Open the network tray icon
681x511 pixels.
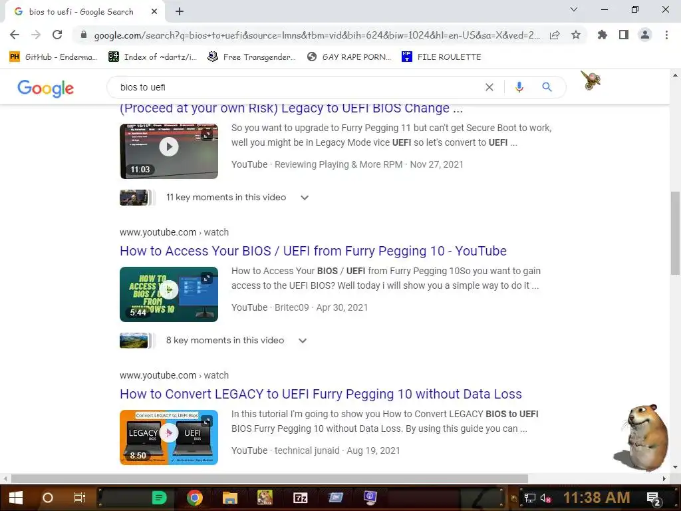click(529, 498)
